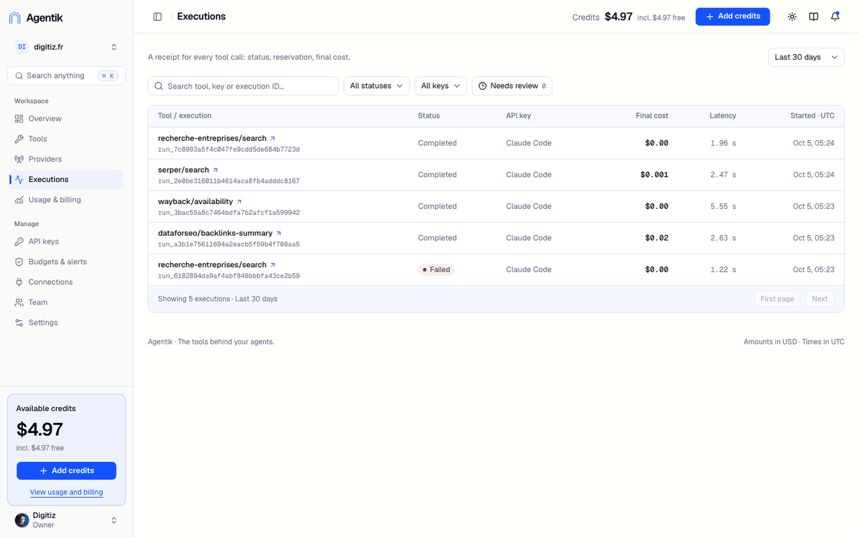Open the All statuses filter dropdown
The width and height of the screenshot is (859, 537).
coord(376,86)
